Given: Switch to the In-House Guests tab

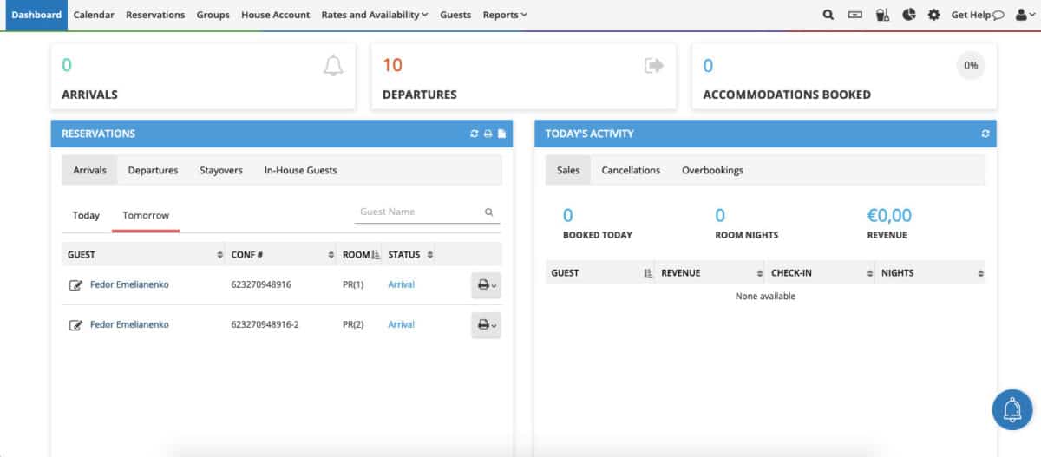Looking at the screenshot, I should click(300, 170).
